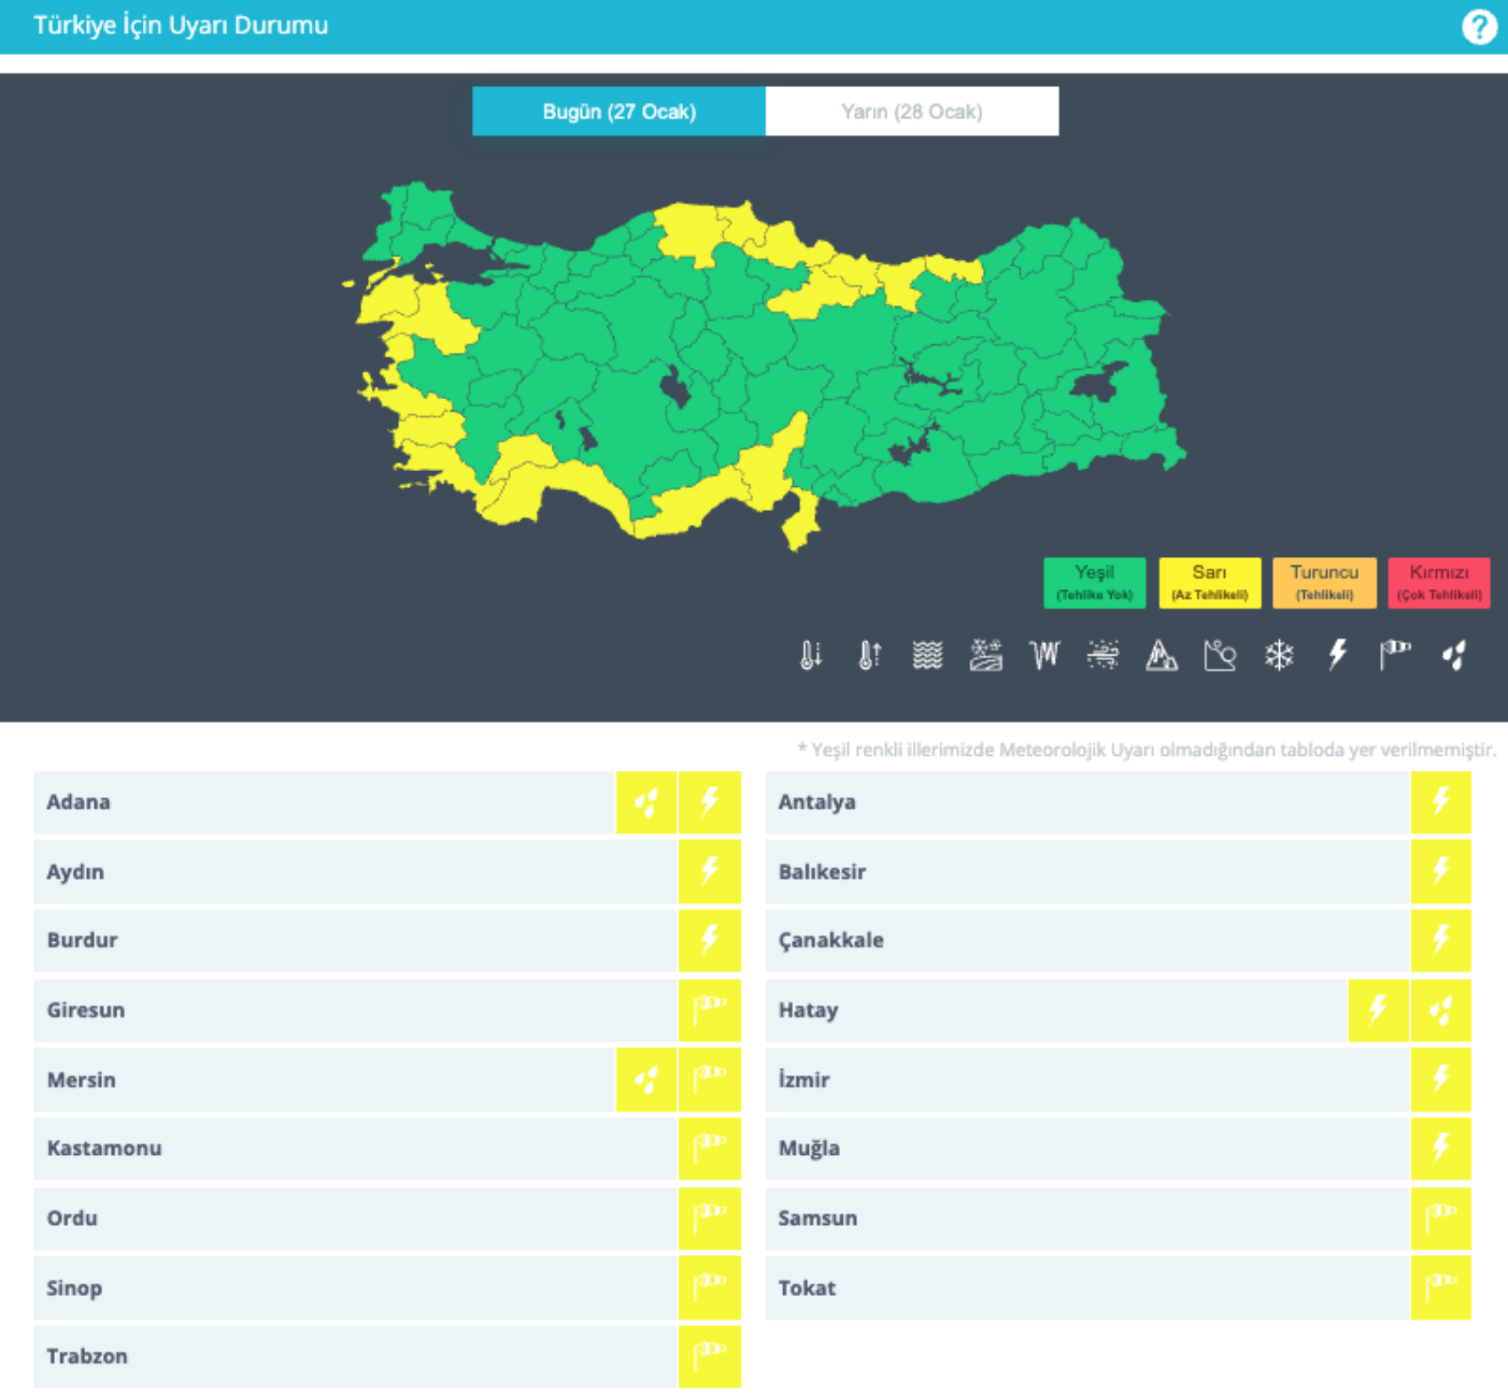Select the Bugün (27 Ocak) tab
1508x1398 pixels.
click(x=619, y=112)
